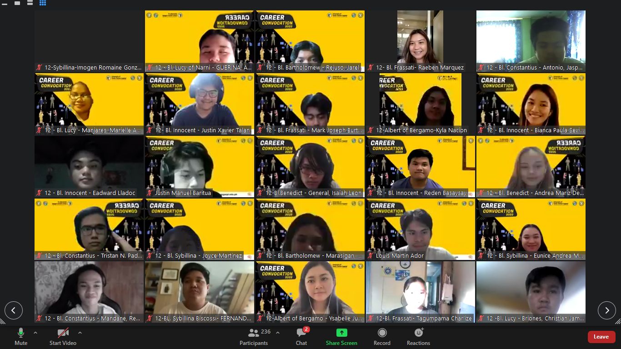Go to next page of video tiles
This screenshot has height=349, width=621.
[606, 310]
